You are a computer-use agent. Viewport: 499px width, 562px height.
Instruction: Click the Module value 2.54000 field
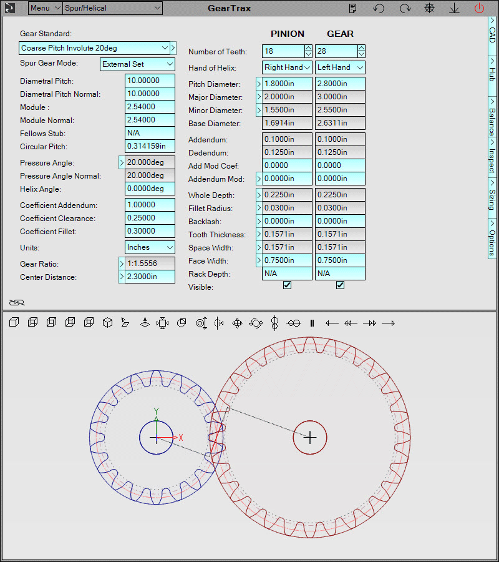pos(150,107)
